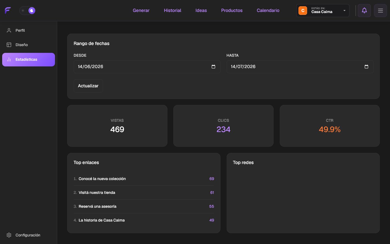Image resolution: width=390 pixels, height=244 pixels.
Task: Click the Desde date input 14/06/2026
Action: 147,67
